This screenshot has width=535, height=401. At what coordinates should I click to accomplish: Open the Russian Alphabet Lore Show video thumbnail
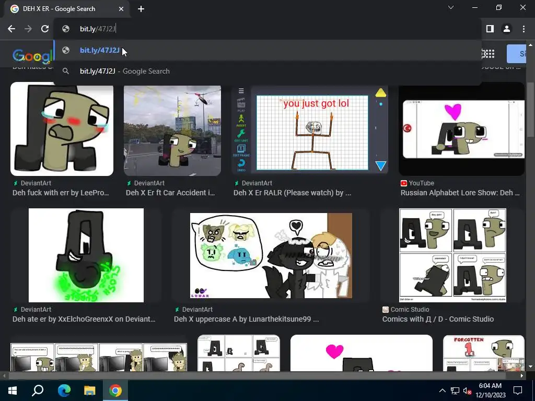(x=461, y=129)
